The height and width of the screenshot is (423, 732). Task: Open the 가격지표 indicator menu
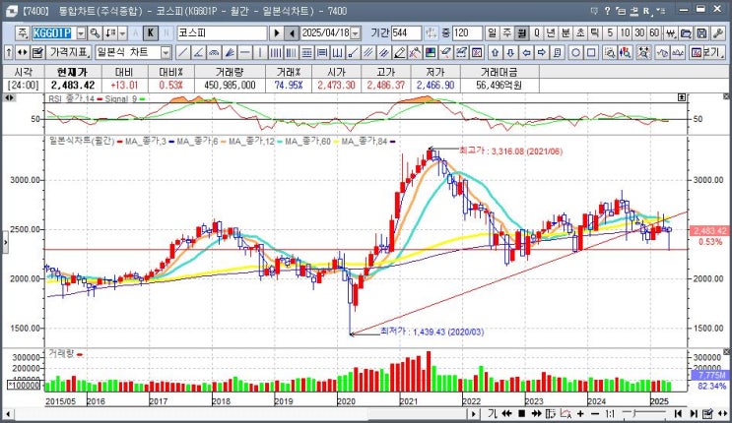pyautogui.click(x=69, y=52)
